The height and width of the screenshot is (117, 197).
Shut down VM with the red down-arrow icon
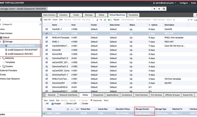coord(101,20)
